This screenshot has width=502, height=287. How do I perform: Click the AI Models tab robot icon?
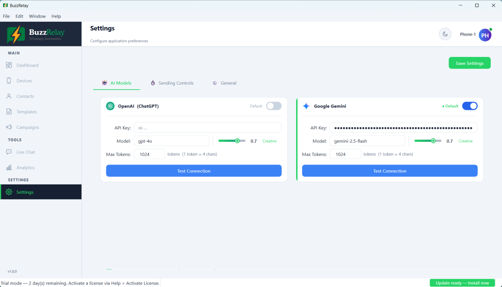point(105,83)
